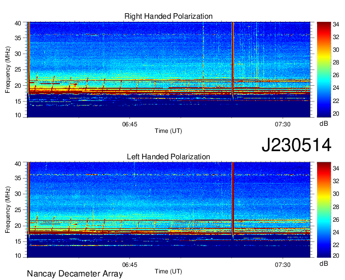Click the Left Handed Polarization spectrogram

pyautogui.click(x=169, y=210)
